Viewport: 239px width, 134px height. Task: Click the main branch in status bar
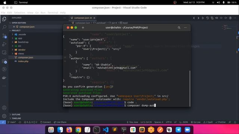point(12,122)
